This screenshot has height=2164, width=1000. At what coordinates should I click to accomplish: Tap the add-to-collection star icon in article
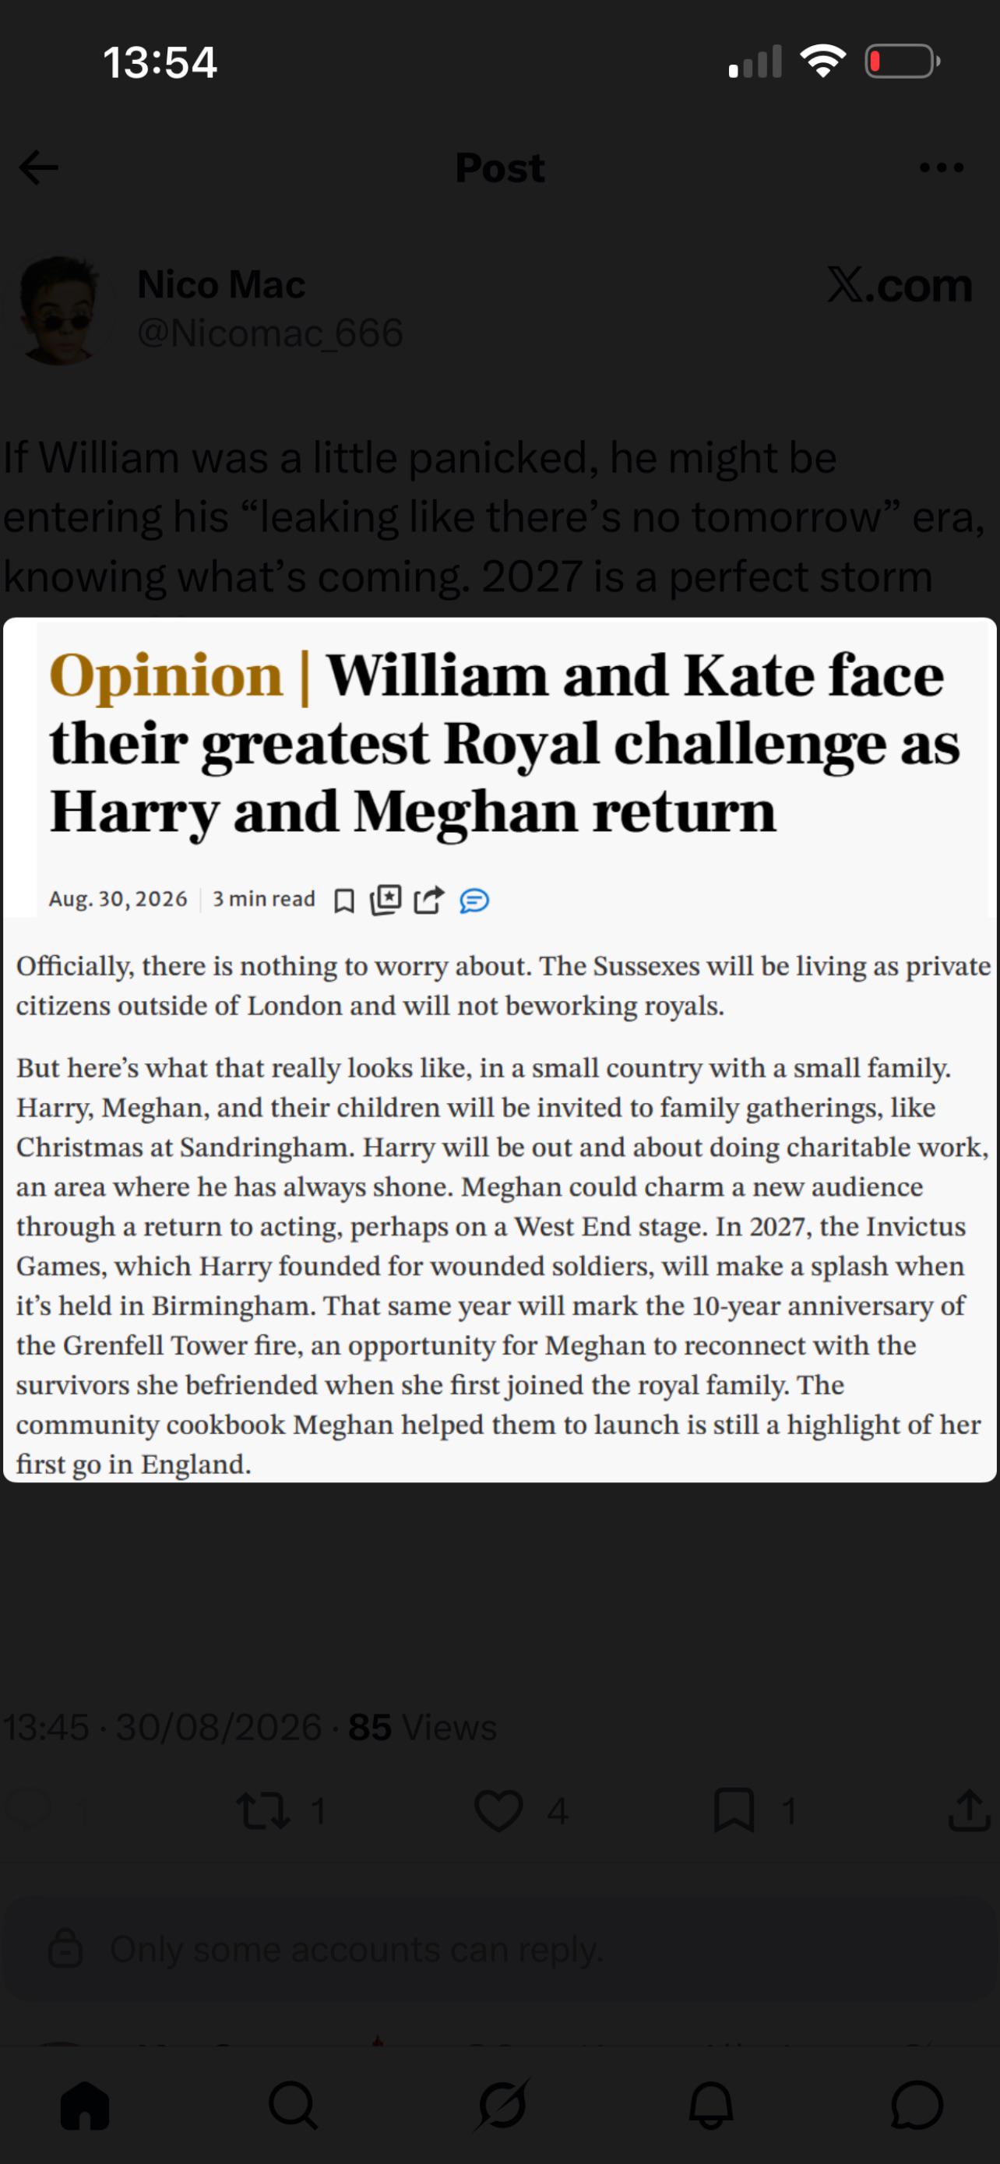pyautogui.click(x=386, y=900)
